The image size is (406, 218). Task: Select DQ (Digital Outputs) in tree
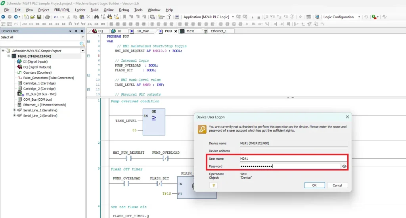[x=37, y=67]
